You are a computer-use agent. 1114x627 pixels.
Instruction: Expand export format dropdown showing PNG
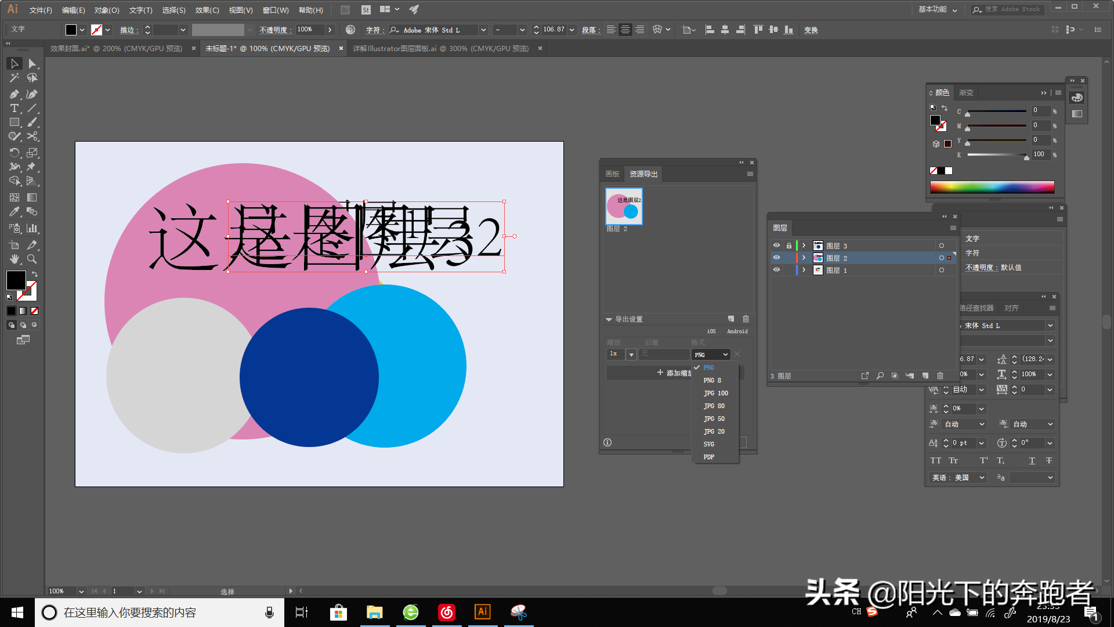pos(709,354)
